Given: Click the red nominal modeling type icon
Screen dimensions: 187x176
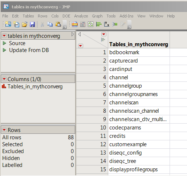Looking at the screenshot, I should pyautogui.click(x=4, y=86).
